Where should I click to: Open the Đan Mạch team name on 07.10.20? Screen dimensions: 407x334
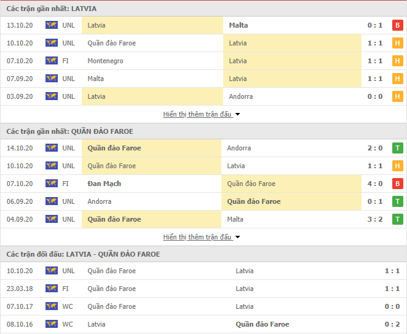pyautogui.click(x=105, y=184)
